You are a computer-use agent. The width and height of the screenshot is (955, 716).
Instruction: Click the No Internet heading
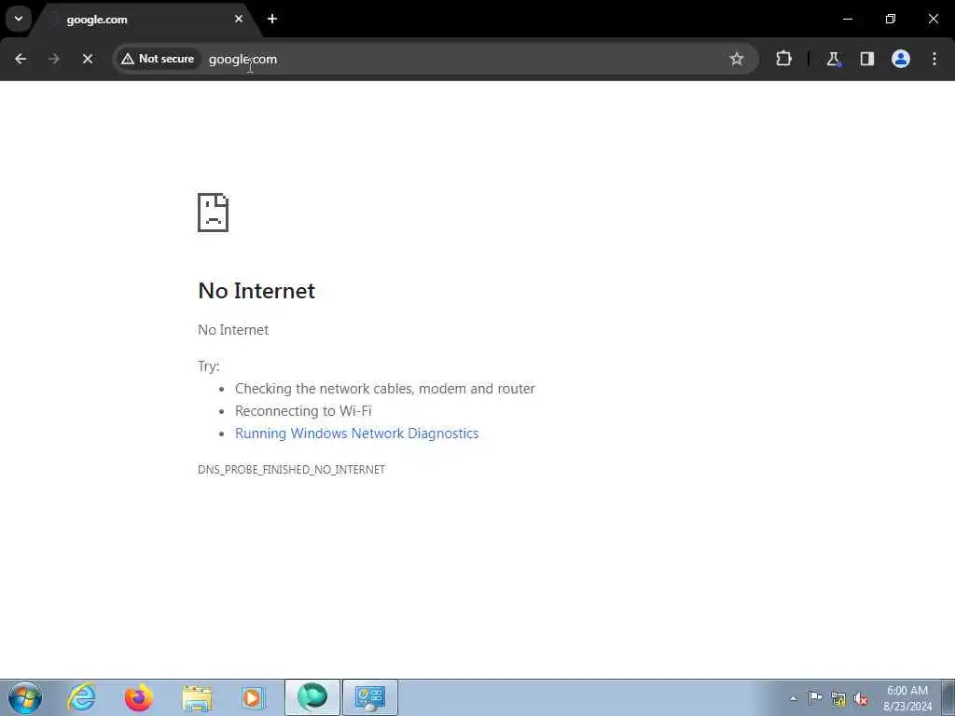tap(256, 291)
